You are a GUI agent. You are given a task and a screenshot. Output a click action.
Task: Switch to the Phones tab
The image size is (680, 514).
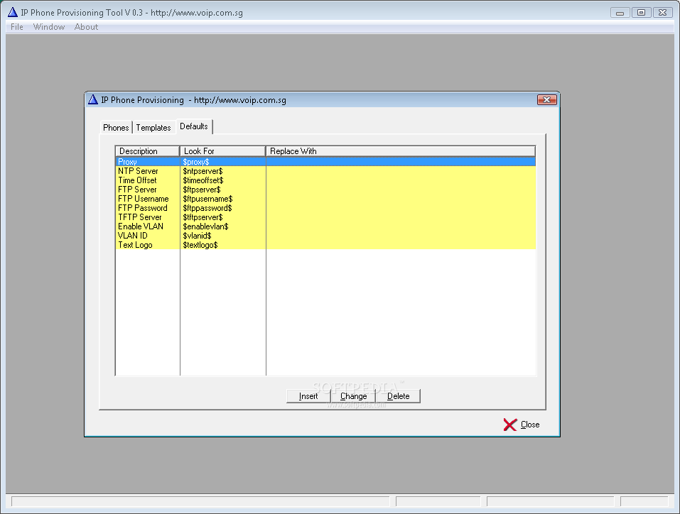click(x=116, y=127)
